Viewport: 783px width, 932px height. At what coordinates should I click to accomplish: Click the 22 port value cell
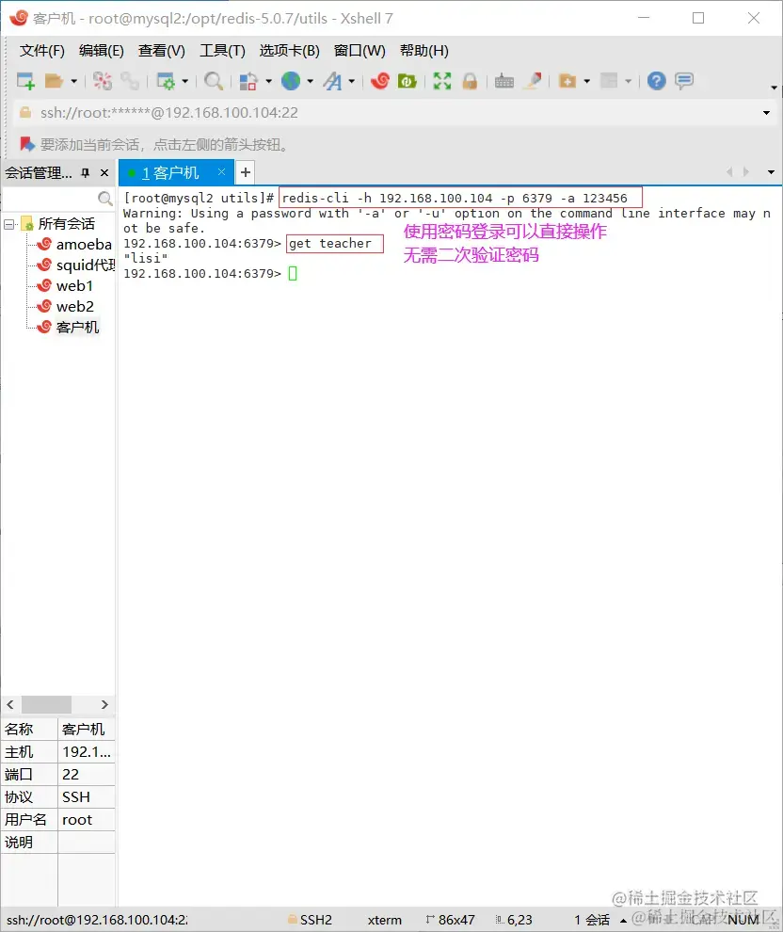[x=87, y=775]
